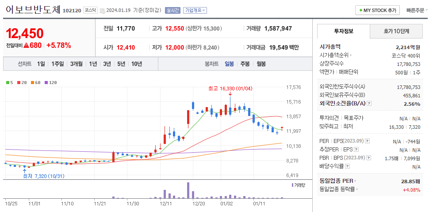Click the 최저 7,320 (10/31) chart marker
Viewport: 433px width, 212px height.
(44, 176)
